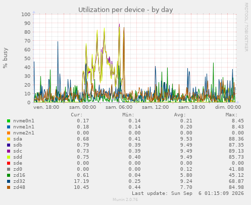Click zd48 current value 10.45
Viewport: 251px width, 205px height.
[x=81, y=187]
